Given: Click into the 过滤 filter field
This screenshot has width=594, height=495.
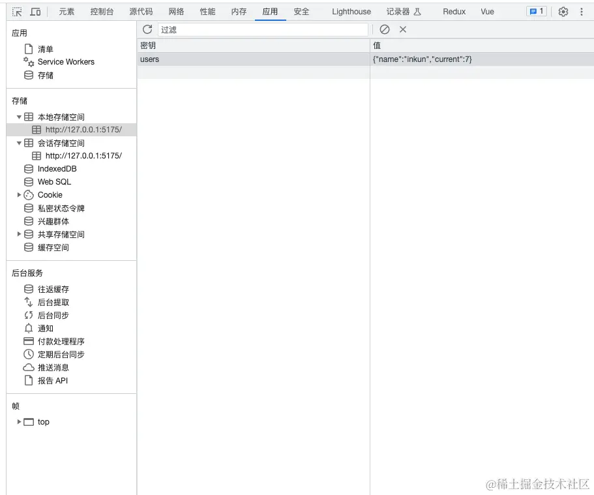Looking at the screenshot, I should 263,29.
